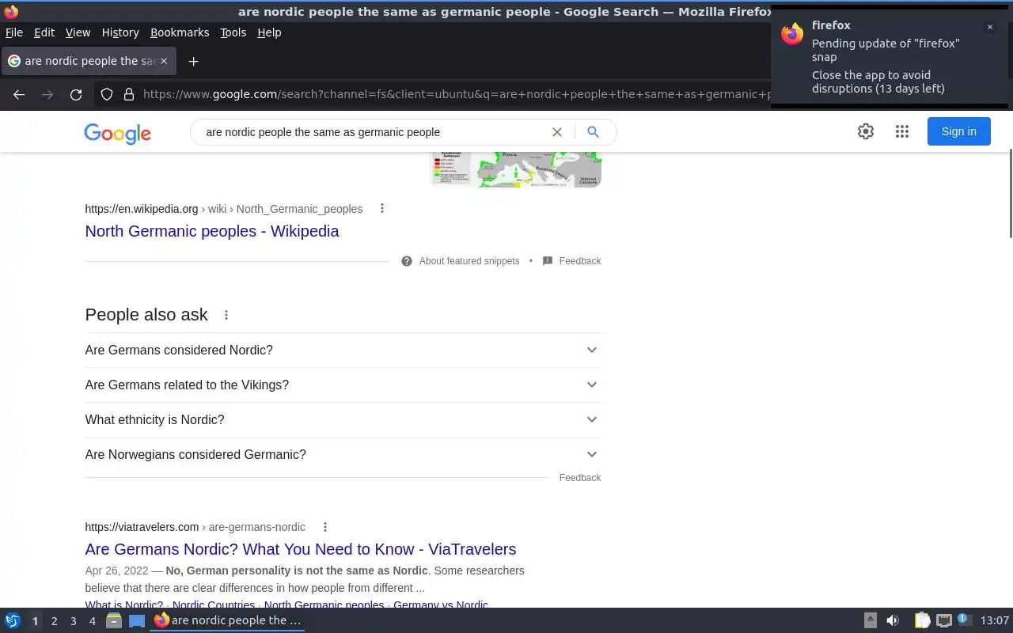Open the file manager from taskbar
The image size is (1013, 633).
click(114, 621)
